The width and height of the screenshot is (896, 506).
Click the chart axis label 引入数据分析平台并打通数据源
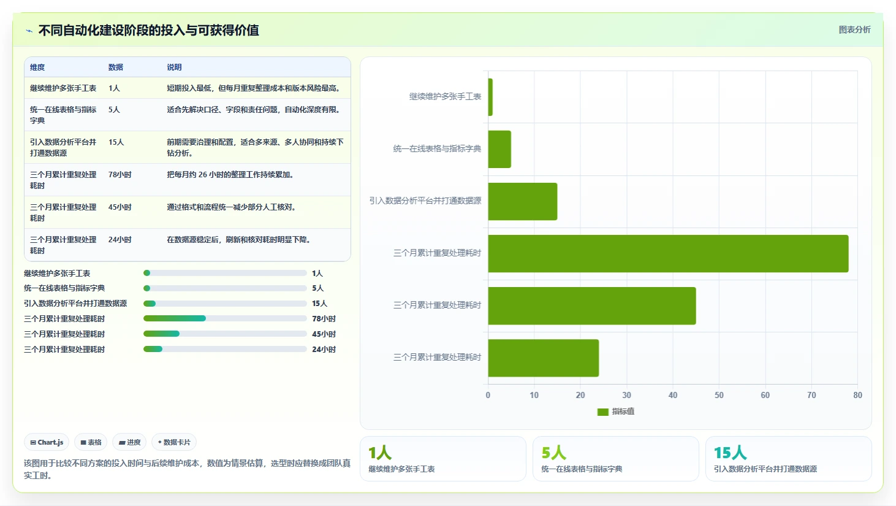[425, 201]
